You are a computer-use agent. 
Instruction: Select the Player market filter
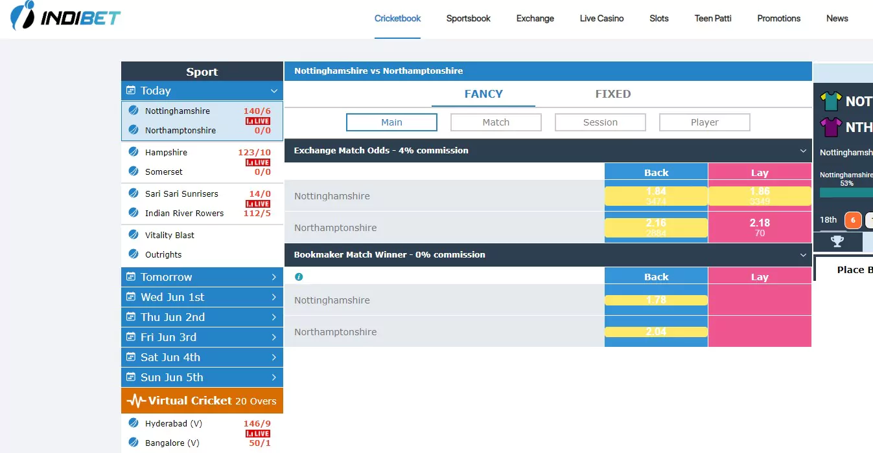click(x=705, y=122)
